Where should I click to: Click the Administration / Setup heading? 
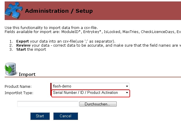(x=59, y=11)
